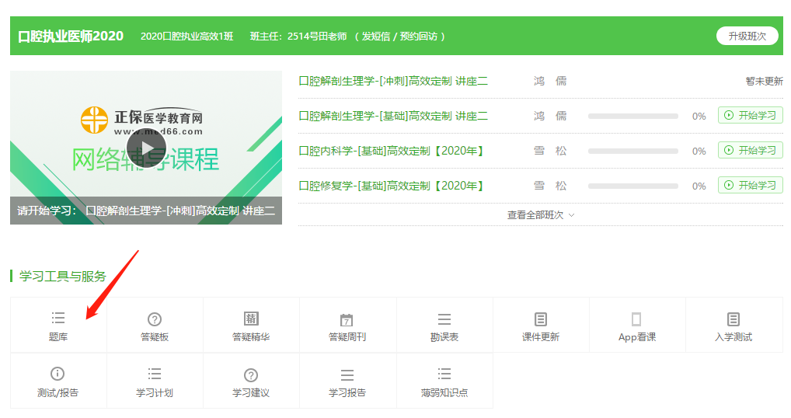Open the 题库 question bank icon

[58, 319]
